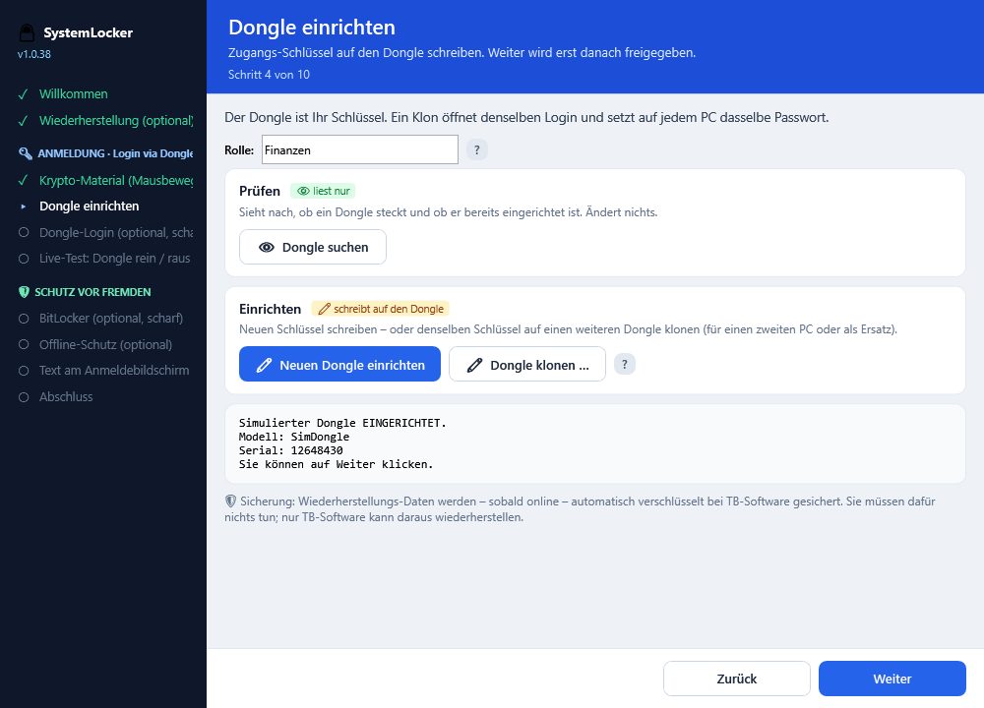Click the checkmark icon beside Wiederherstellung
The height and width of the screenshot is (708, 984).
point(24,120)
